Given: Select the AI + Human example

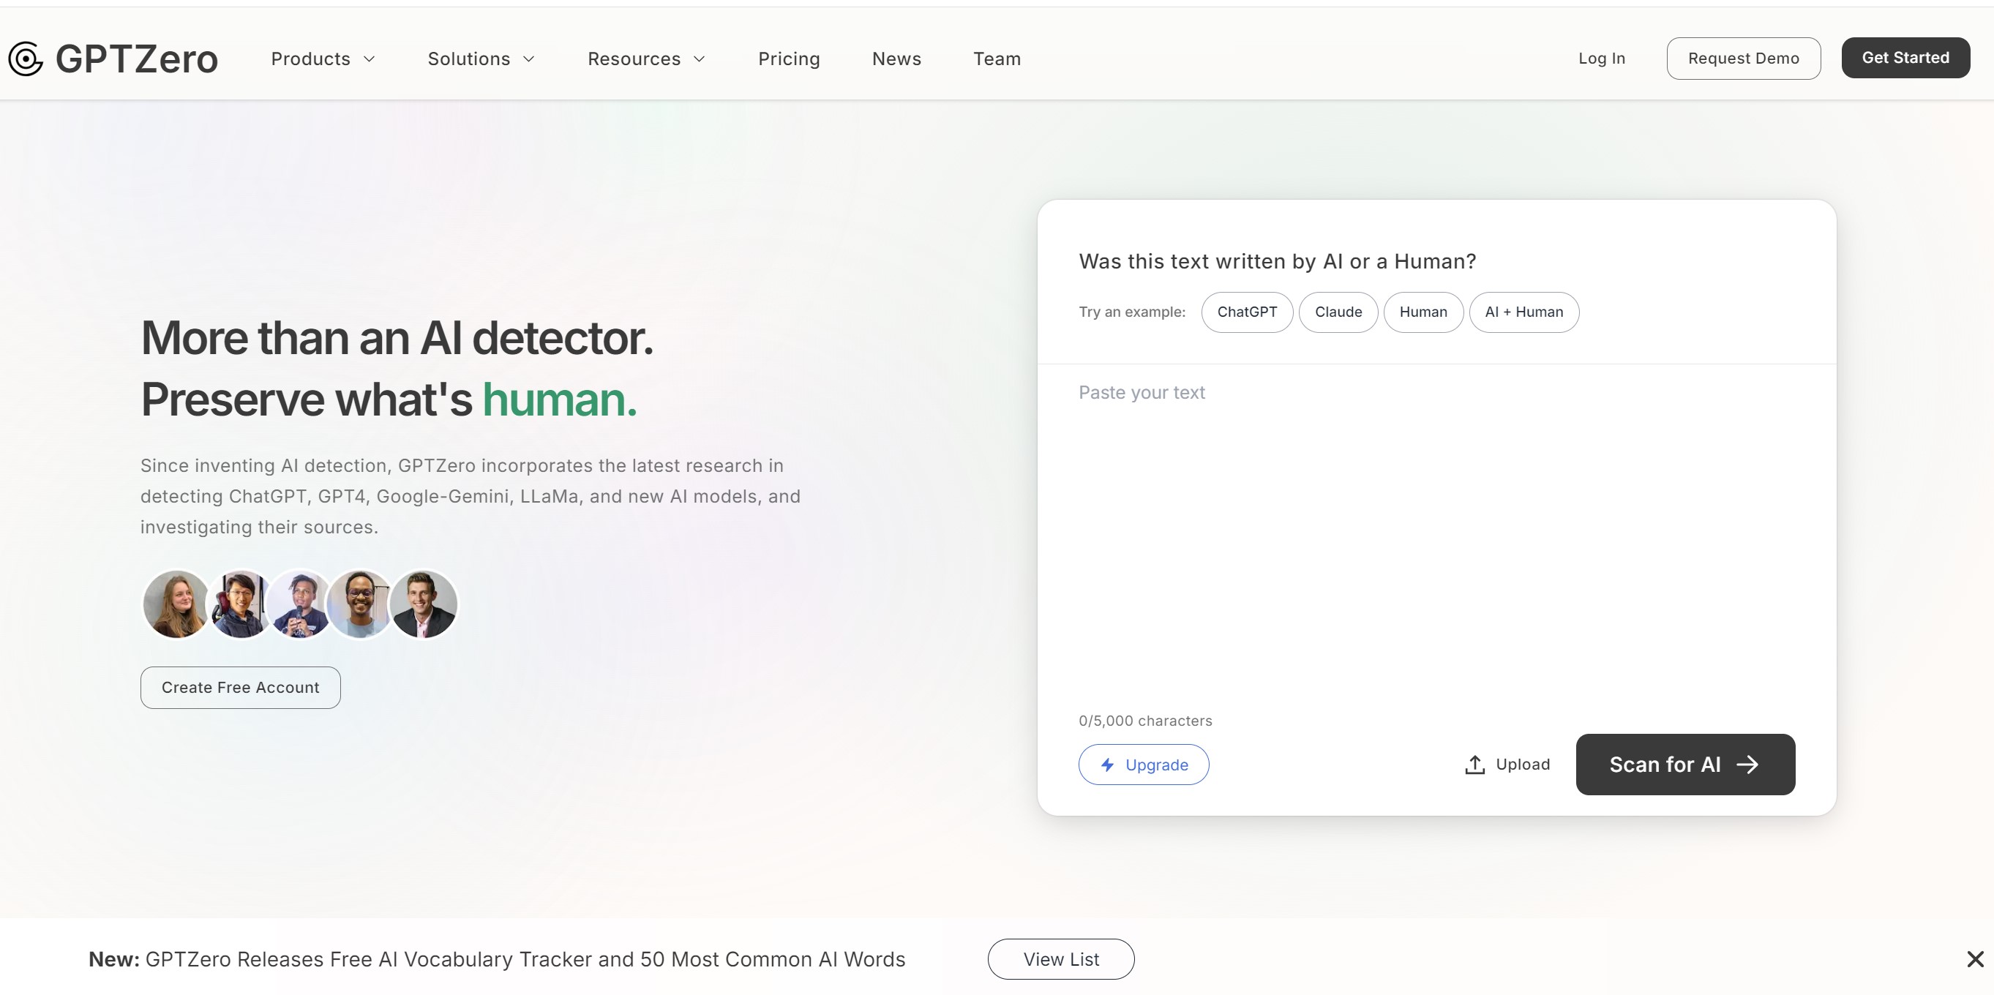Looking at the screenshot, I should pyautogui.click(x=1523, y=312).
